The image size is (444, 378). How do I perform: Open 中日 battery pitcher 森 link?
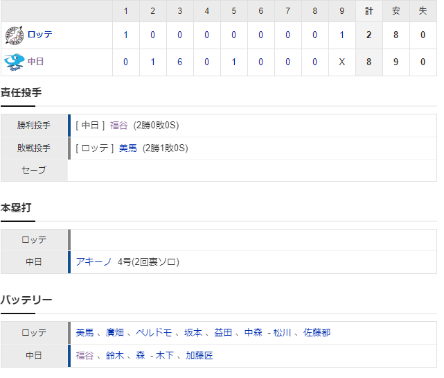(x=141, y=356)
